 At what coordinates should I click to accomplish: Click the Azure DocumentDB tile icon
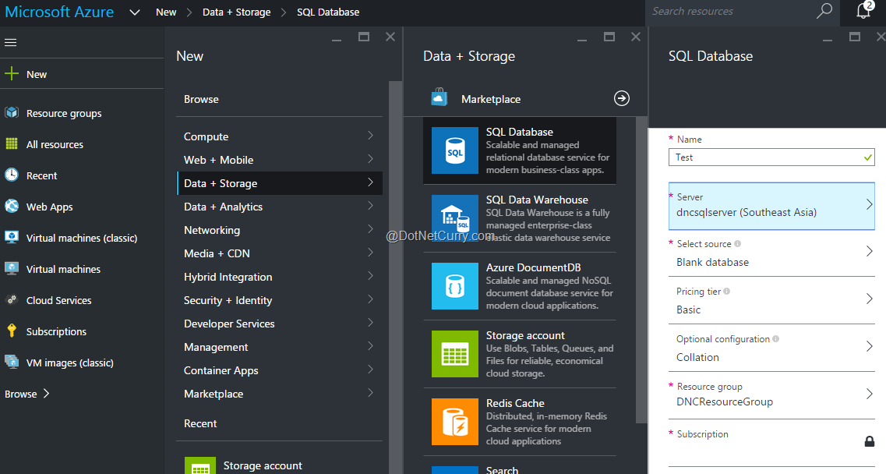455,286
